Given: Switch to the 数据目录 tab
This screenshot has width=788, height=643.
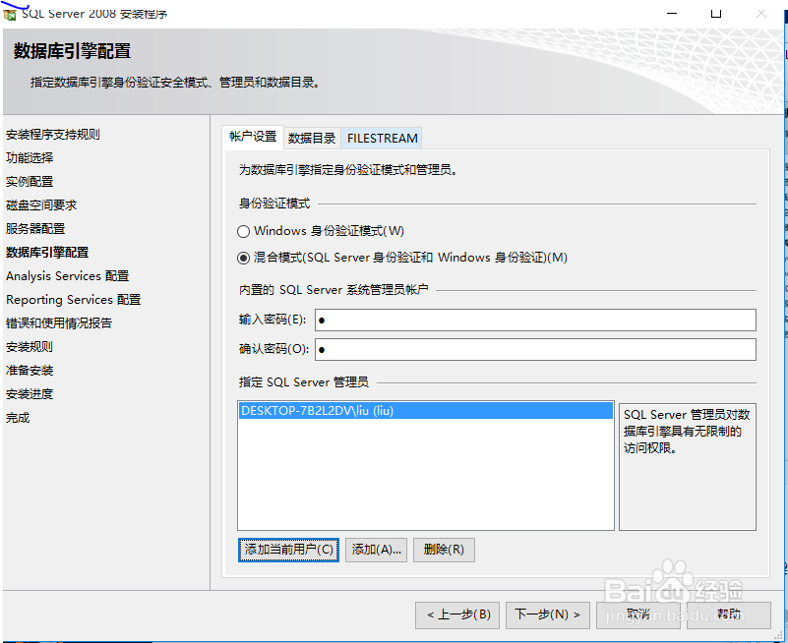Looking at the screenshot, I should pos(313,138).
